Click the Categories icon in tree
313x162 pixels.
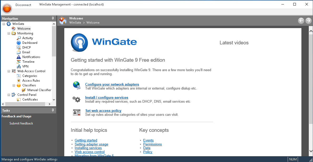point(18,76)
